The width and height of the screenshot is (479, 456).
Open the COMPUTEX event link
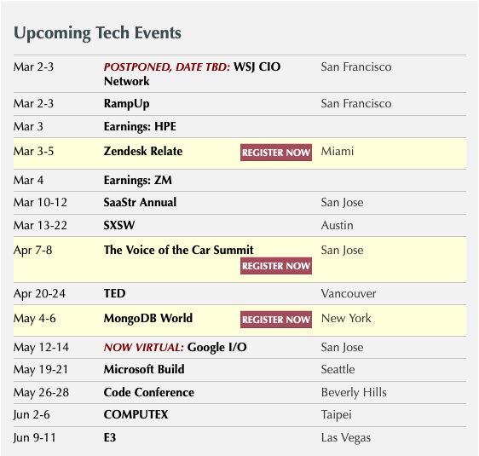click(136, 414)
